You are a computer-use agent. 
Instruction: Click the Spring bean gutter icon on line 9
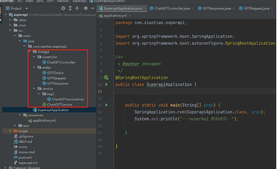(106, 77)
